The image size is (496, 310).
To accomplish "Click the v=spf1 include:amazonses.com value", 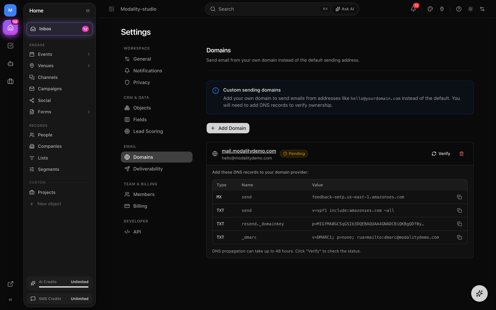I will (x=353, y=210).
